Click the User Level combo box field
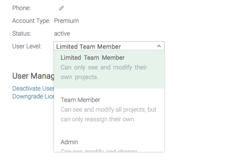 (x=109, y=46)
